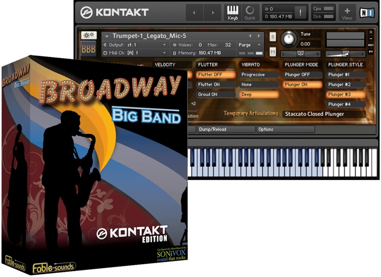
Task: Adjust the Tune knob
Action: click(289, 39)
